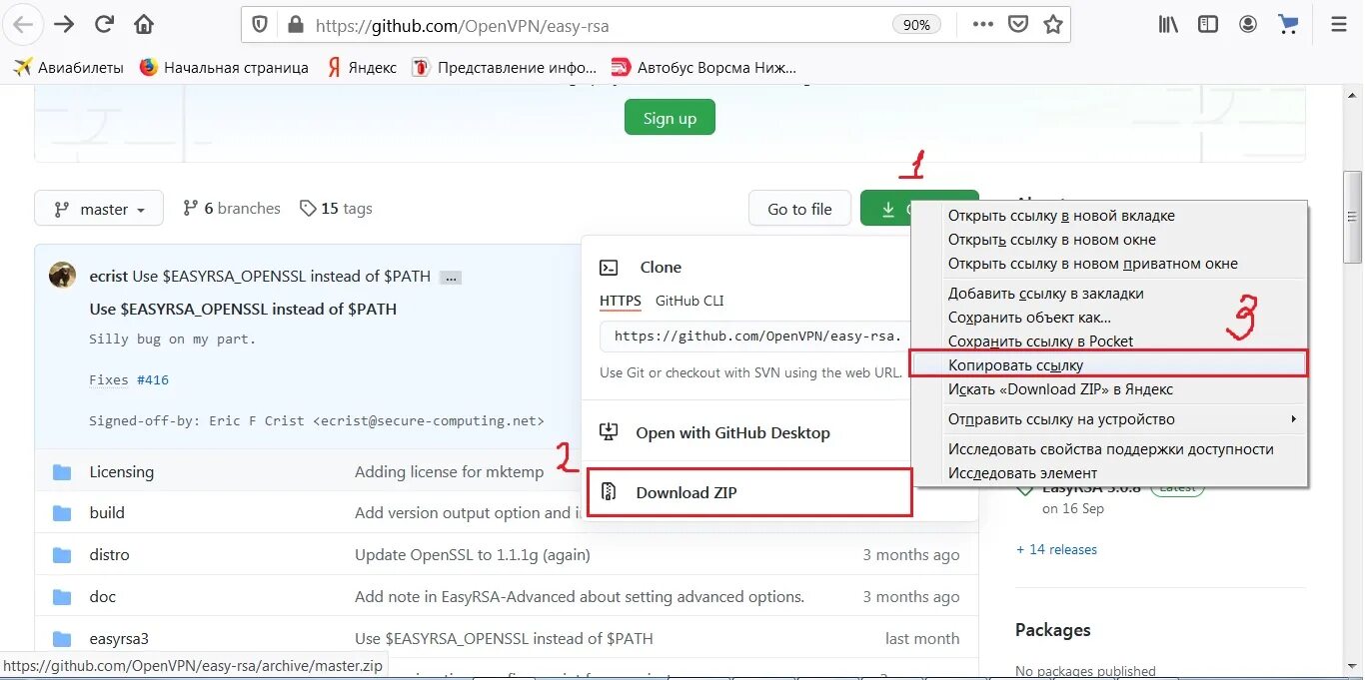Click the ecrist avatar thumbnail
This screenshot has height=680, width=1365.
[62, 276]
